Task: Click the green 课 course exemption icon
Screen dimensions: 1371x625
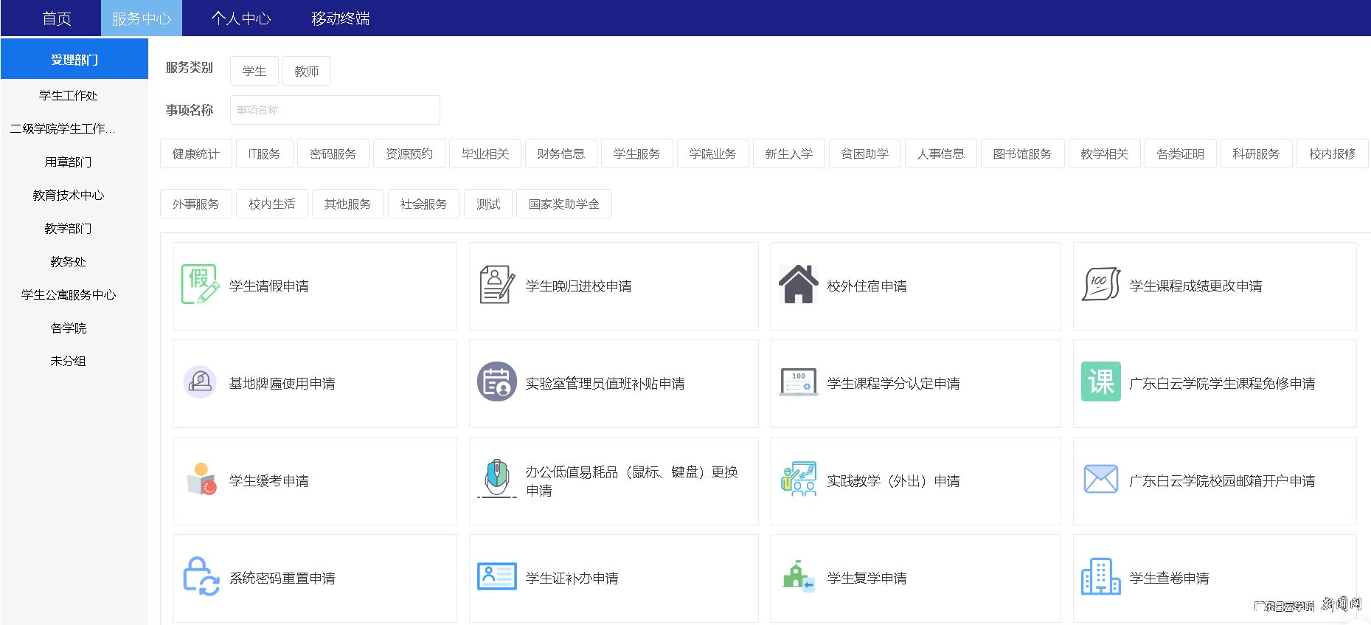Action: [1100, 382]
